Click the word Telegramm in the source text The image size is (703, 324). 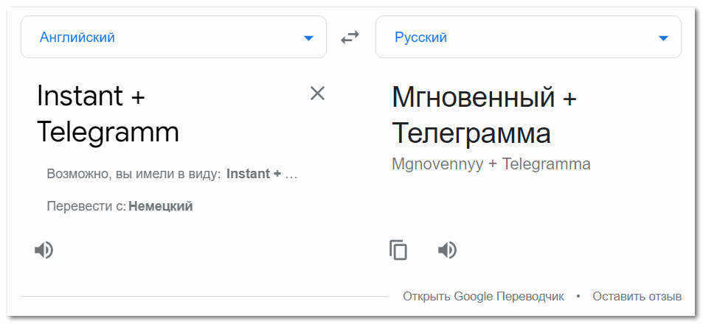108,133
